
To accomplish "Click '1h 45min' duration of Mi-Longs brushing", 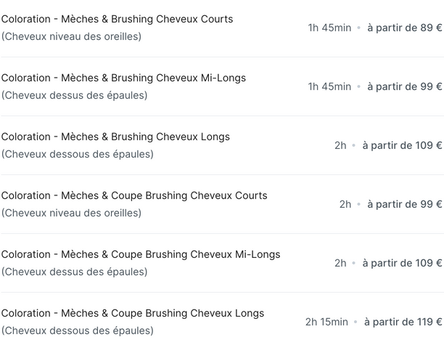I will (x=329, y=86).
